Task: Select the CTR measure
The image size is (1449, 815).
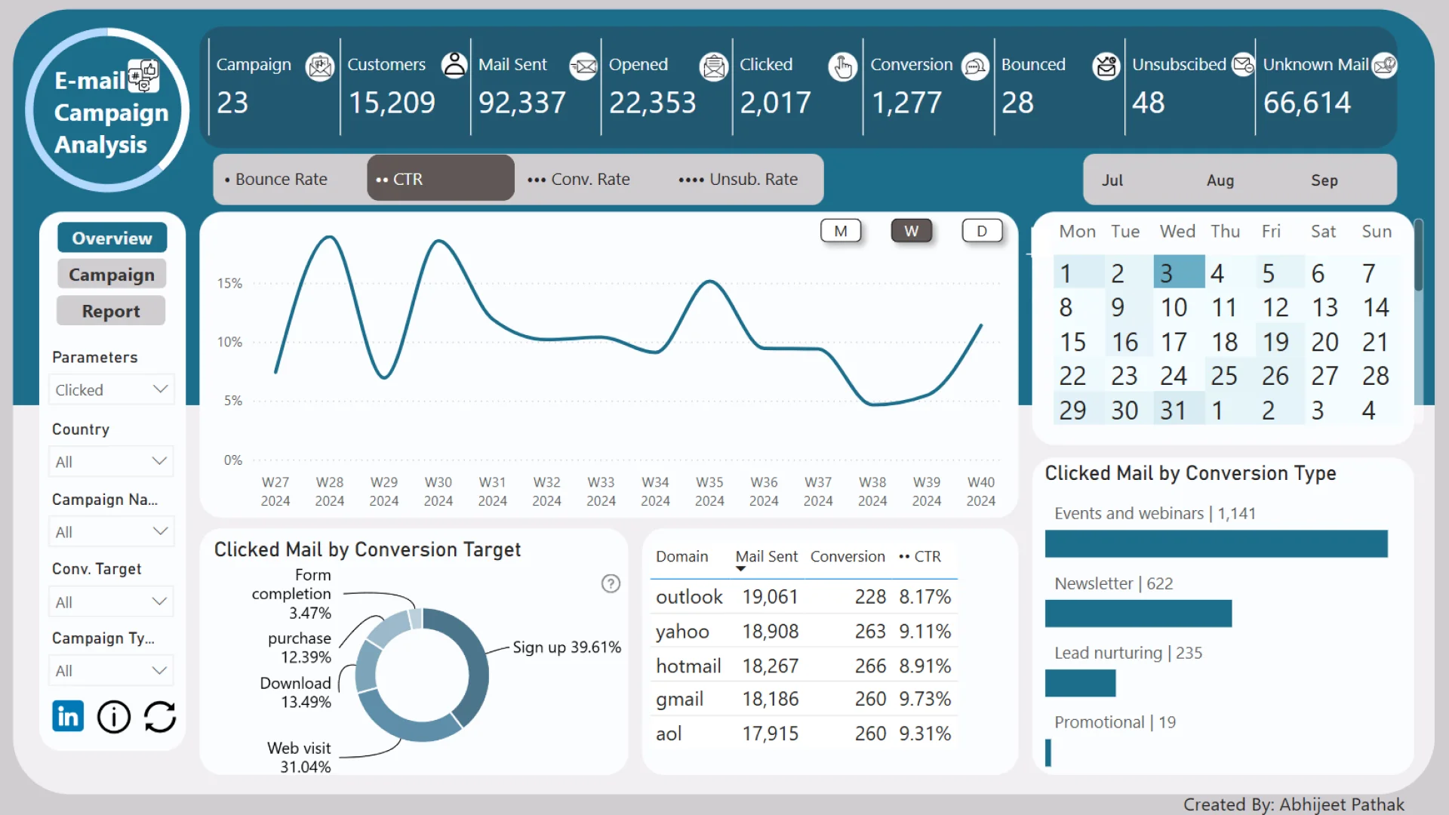Action: pos(440,179)
